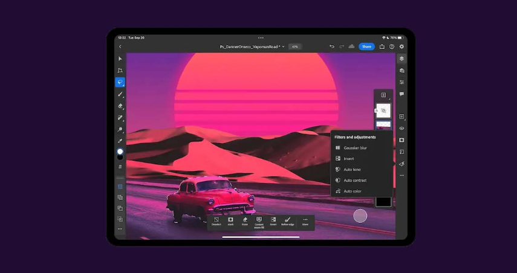
Task: Select the active Lasso tool
Action: coord(120,82)
